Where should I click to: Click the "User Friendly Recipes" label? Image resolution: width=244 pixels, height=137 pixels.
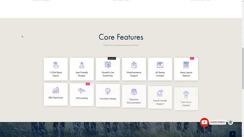(82, 74)
